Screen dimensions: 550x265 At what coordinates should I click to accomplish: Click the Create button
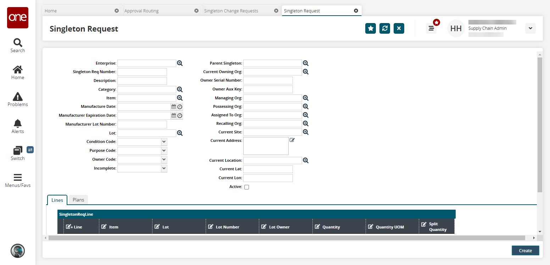(525, 250)
